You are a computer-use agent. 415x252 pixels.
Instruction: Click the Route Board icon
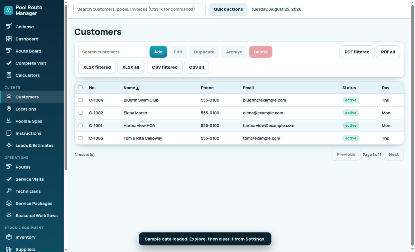coord(9,51)
